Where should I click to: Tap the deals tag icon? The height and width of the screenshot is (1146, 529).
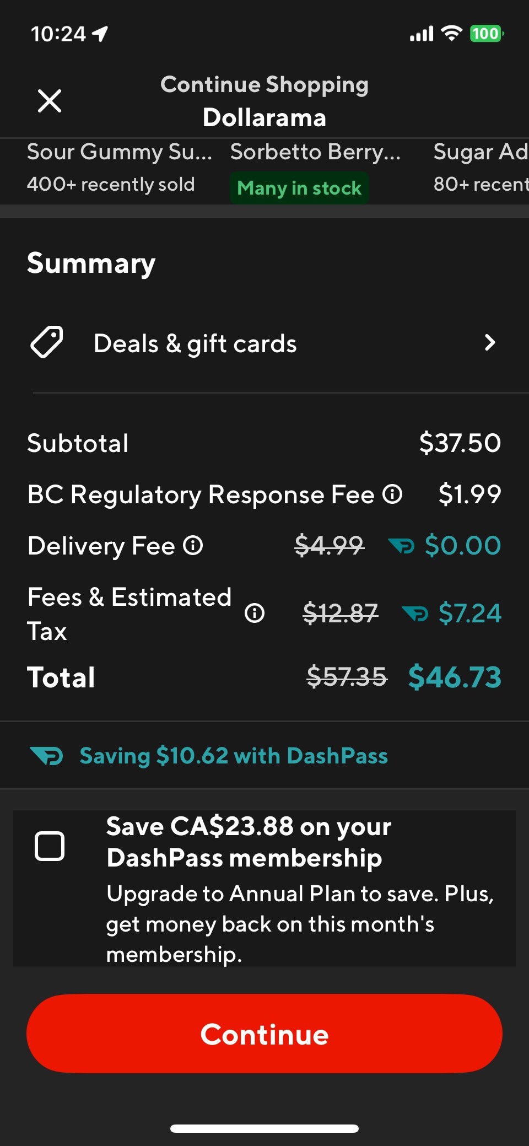point(47,342)
